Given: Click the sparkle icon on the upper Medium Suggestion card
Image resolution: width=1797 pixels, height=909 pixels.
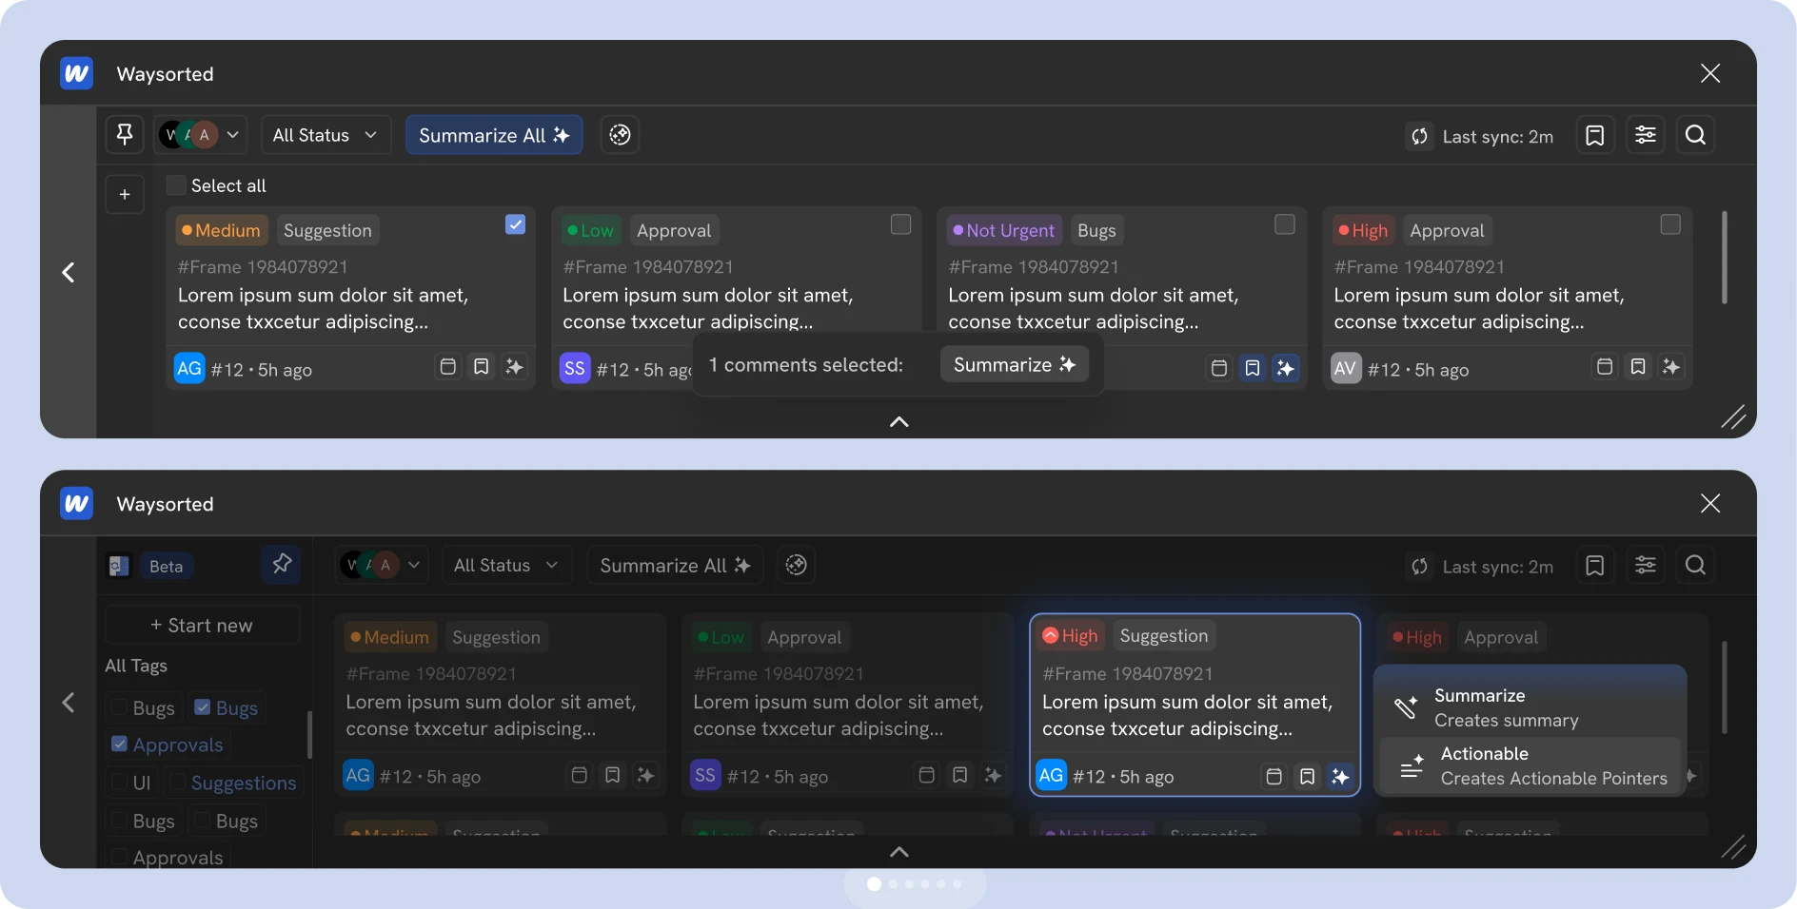Looking at the screenshot, I should [x=515, y=367].
